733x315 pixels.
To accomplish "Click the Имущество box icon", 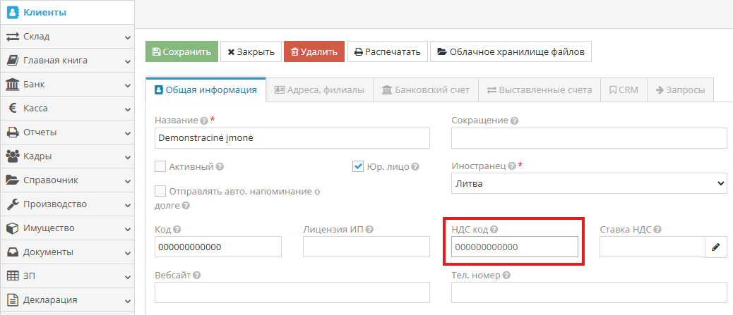I will (12, 228).
